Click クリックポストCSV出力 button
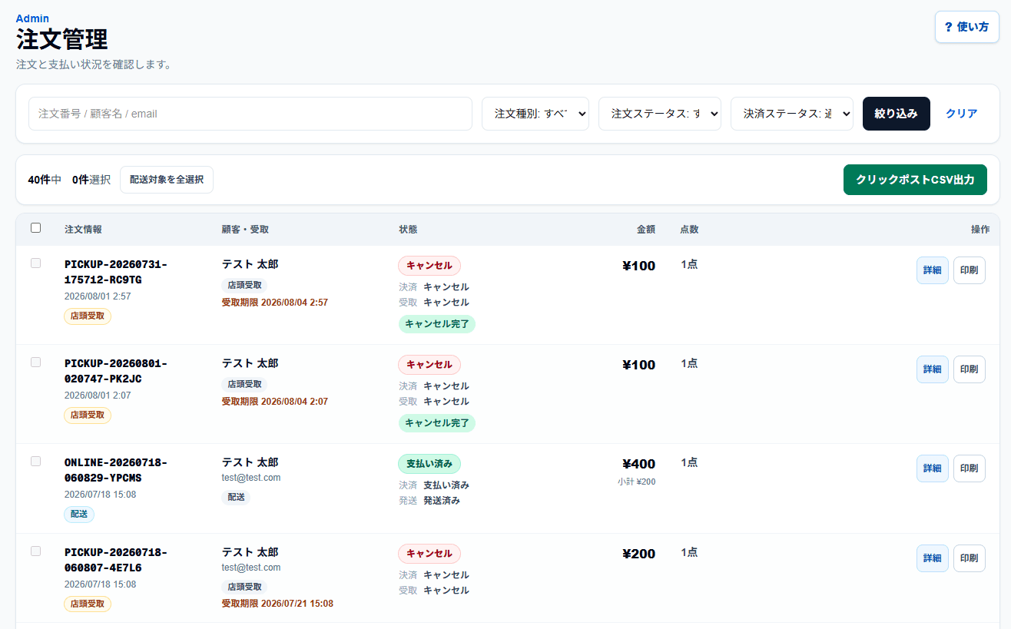The width and height of the screenshot is (1011, 629). coord(915,180)
